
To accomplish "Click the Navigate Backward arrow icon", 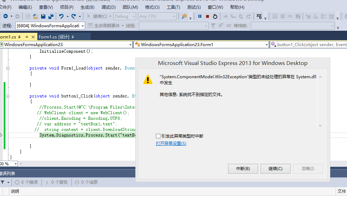I will 6,16.
